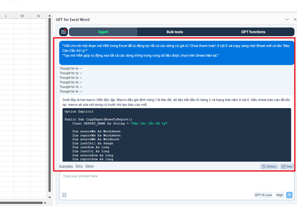Viewport: 297px width, 206px height.
Task: Click the blue user prompt message bubble
Action: coord(177,53)
